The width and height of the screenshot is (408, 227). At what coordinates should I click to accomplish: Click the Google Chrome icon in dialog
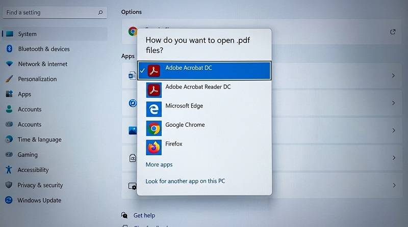pyautogui.click(x=154, y=128)
